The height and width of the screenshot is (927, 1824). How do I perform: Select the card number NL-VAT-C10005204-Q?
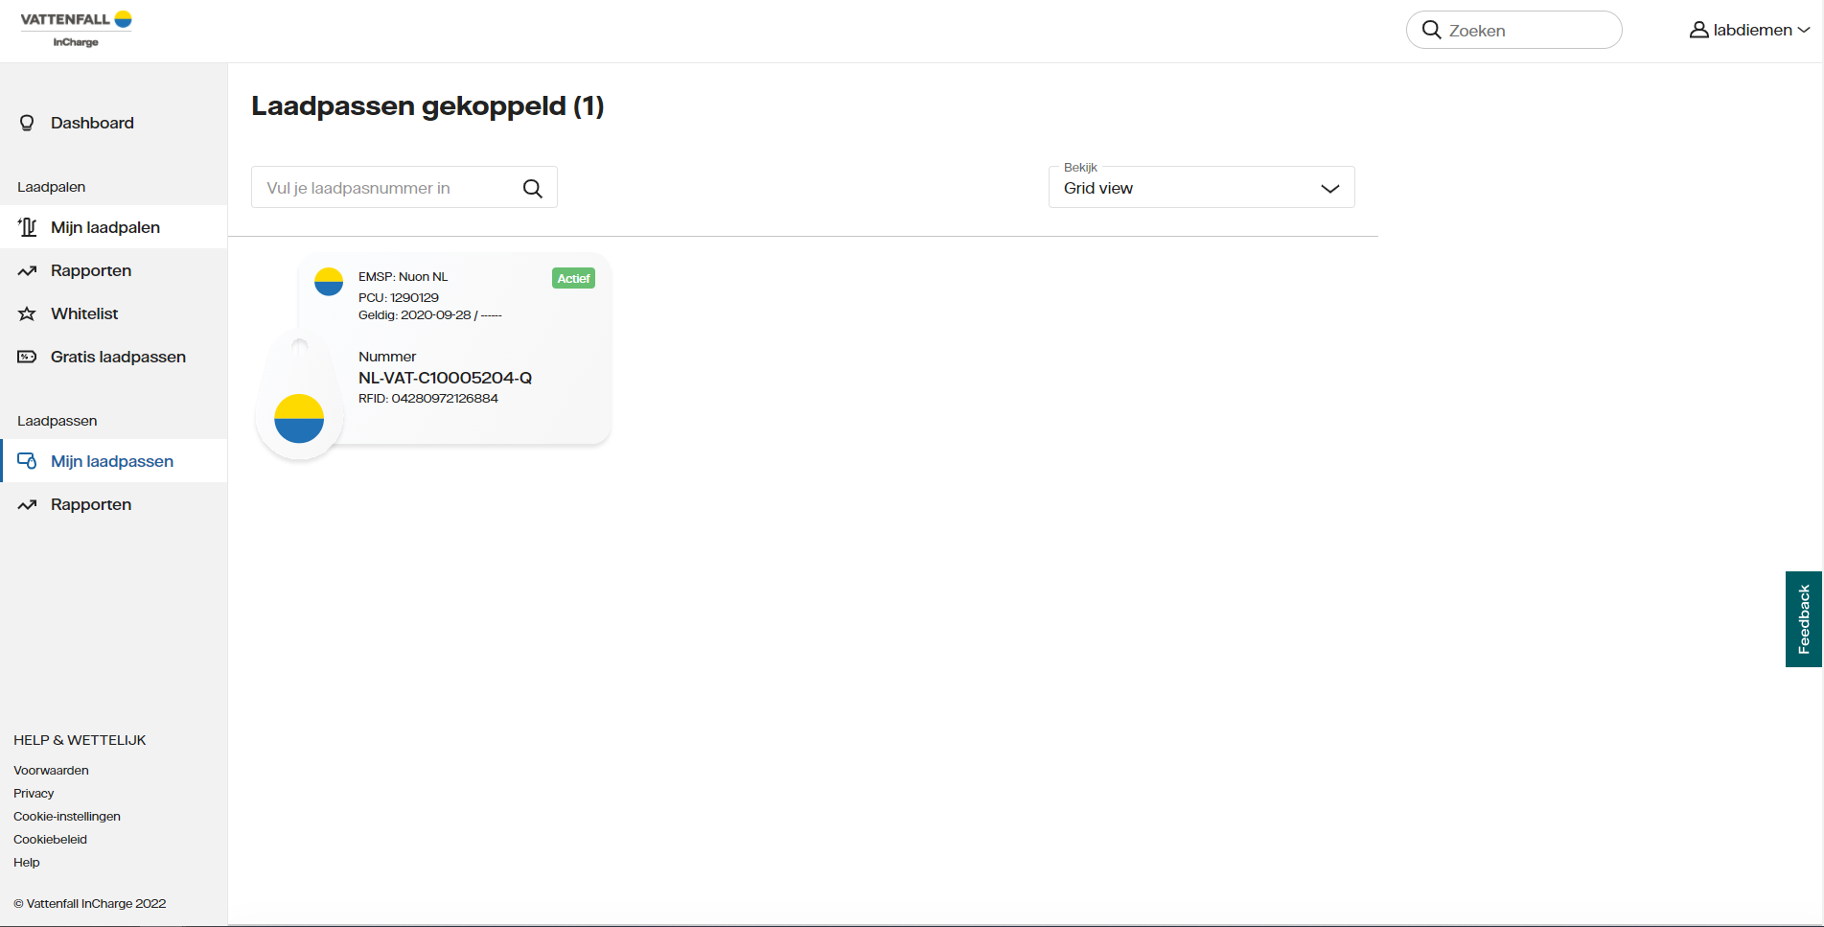point(445,378)
